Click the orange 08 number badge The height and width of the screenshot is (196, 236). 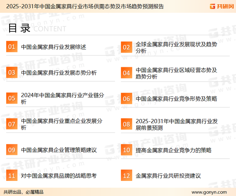coord(126,124)
